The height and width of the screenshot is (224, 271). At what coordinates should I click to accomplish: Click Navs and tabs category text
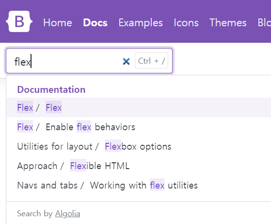pos(47,185)
